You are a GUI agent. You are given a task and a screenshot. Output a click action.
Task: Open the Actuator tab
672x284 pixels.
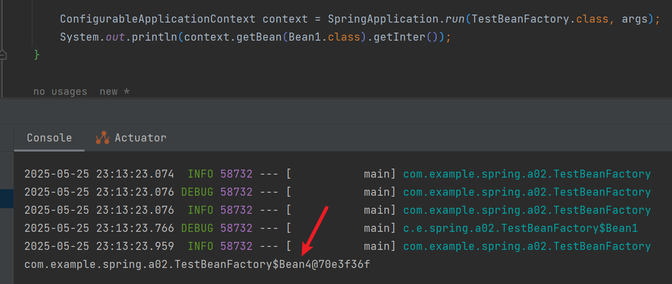[131, 137]
